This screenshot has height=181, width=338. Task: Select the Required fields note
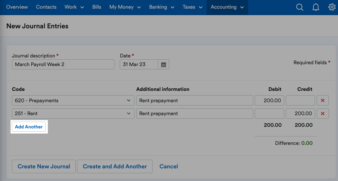(x=312, y=63)
